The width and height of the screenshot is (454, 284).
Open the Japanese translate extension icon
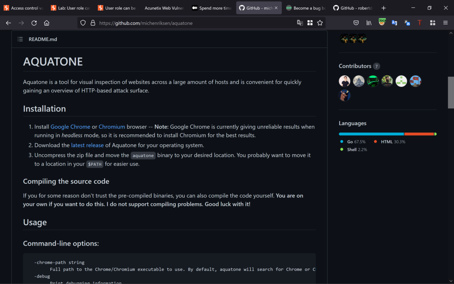click(407, 23)
